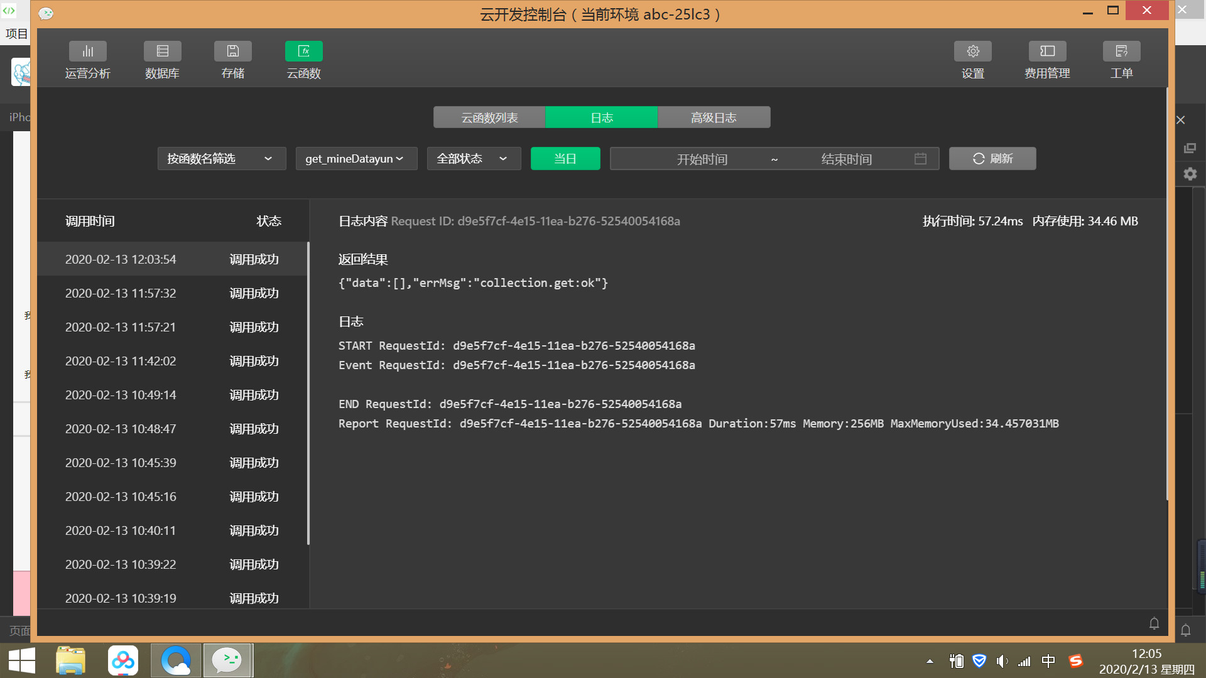This screenshot has width=1206, height=678.
Task: Expand the get_mineDatayun function dropdown
Action: click(x=356, y=159)
